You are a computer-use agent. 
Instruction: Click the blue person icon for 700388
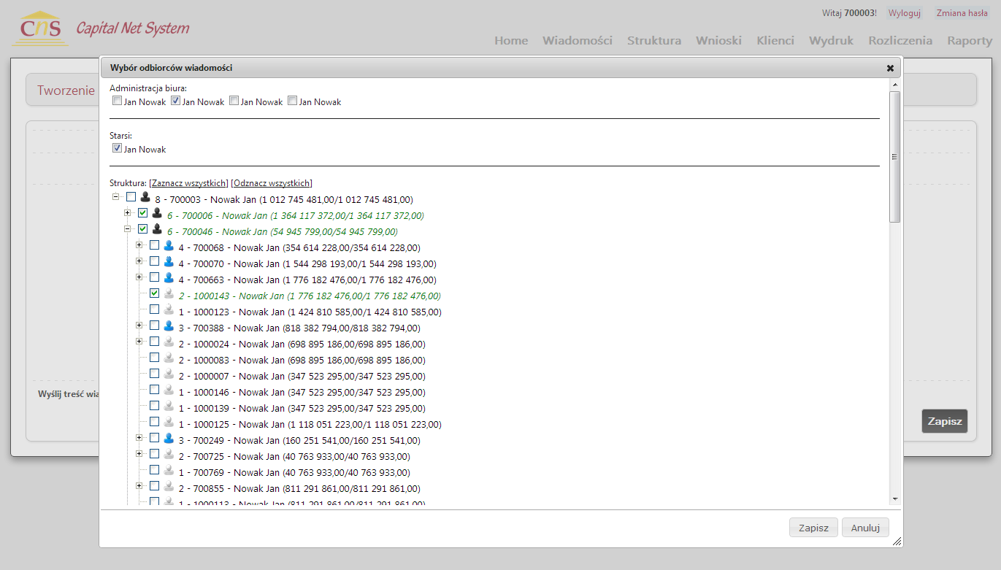pos(169,326)
